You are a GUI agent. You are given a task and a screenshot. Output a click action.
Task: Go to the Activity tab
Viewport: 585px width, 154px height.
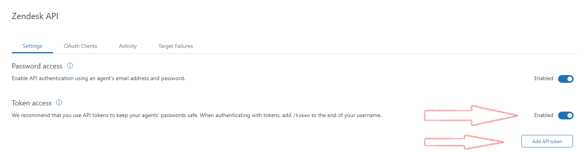tap(128, 46)
